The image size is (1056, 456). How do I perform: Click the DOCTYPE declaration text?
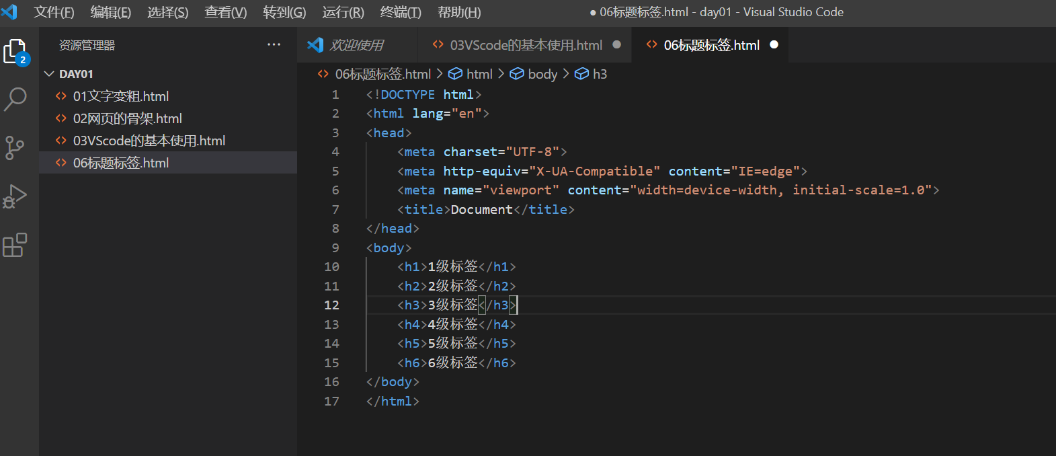[423, 95]
